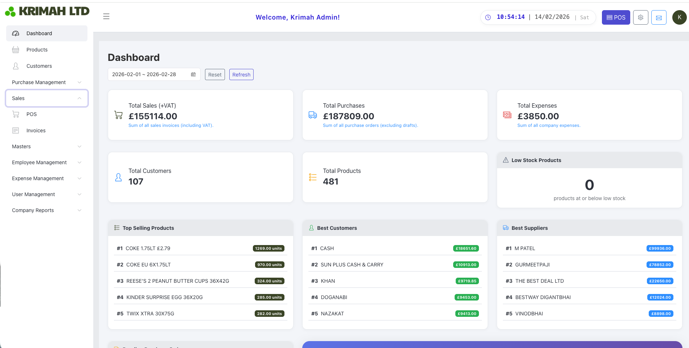This screenshot has height=348, width=689.
Task: Open Invoices using the document icon
Action: pyautogui.click(x=16, y=130)
